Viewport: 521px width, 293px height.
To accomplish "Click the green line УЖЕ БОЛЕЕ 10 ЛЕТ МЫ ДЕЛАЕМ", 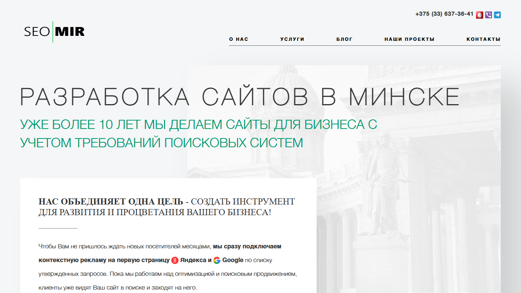I will (x=198, y=125).
